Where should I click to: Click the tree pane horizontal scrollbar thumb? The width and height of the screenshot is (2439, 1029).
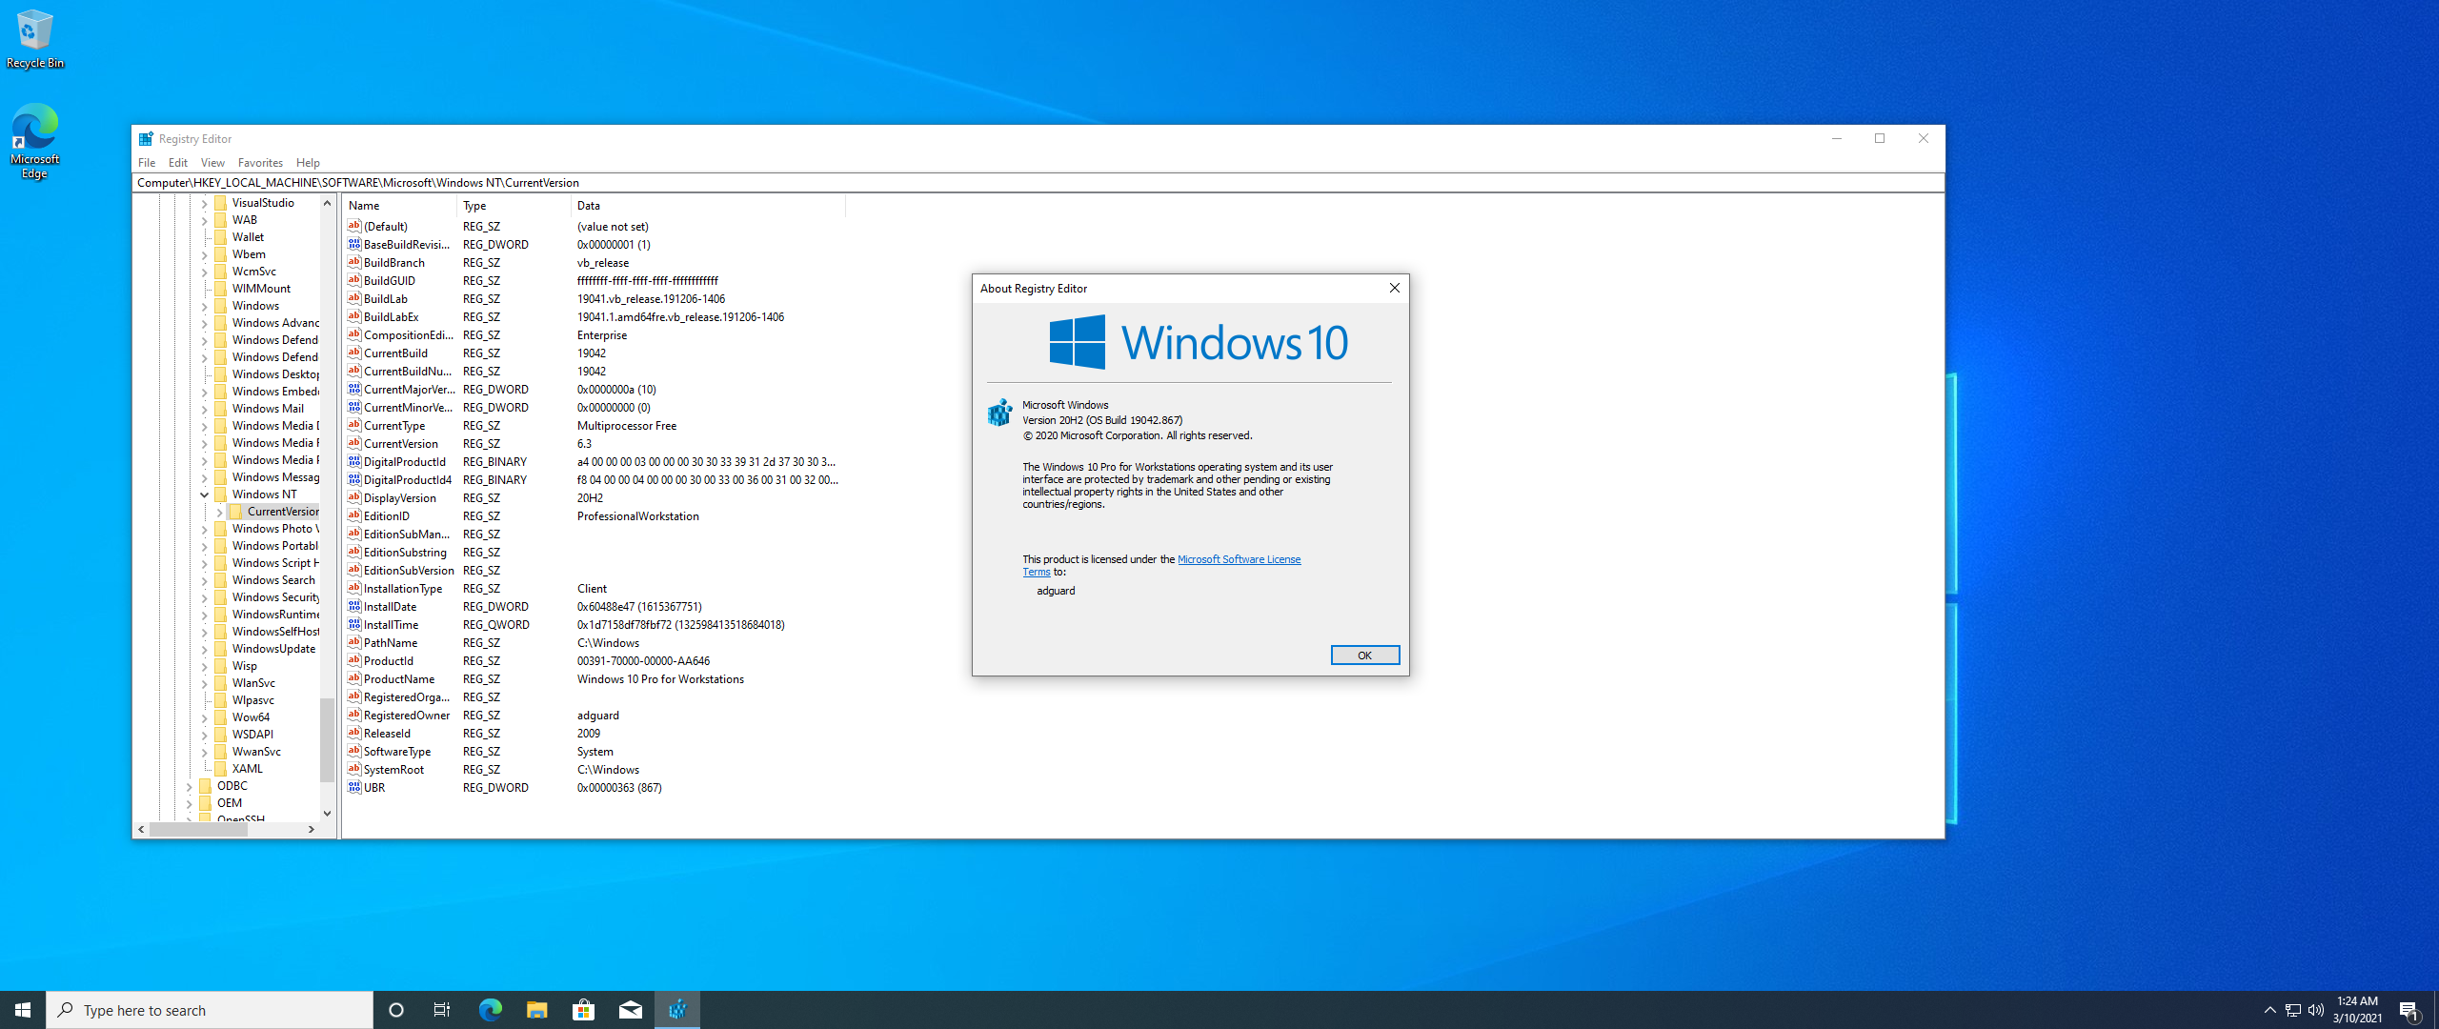coord(198,829)
